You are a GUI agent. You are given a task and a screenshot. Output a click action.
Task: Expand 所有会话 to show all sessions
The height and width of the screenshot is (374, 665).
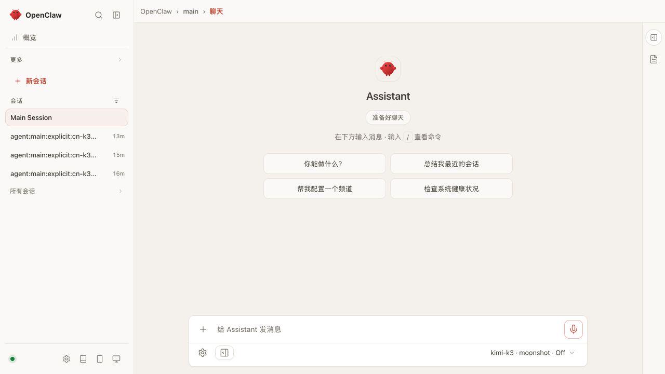click(x=66, y=191)
